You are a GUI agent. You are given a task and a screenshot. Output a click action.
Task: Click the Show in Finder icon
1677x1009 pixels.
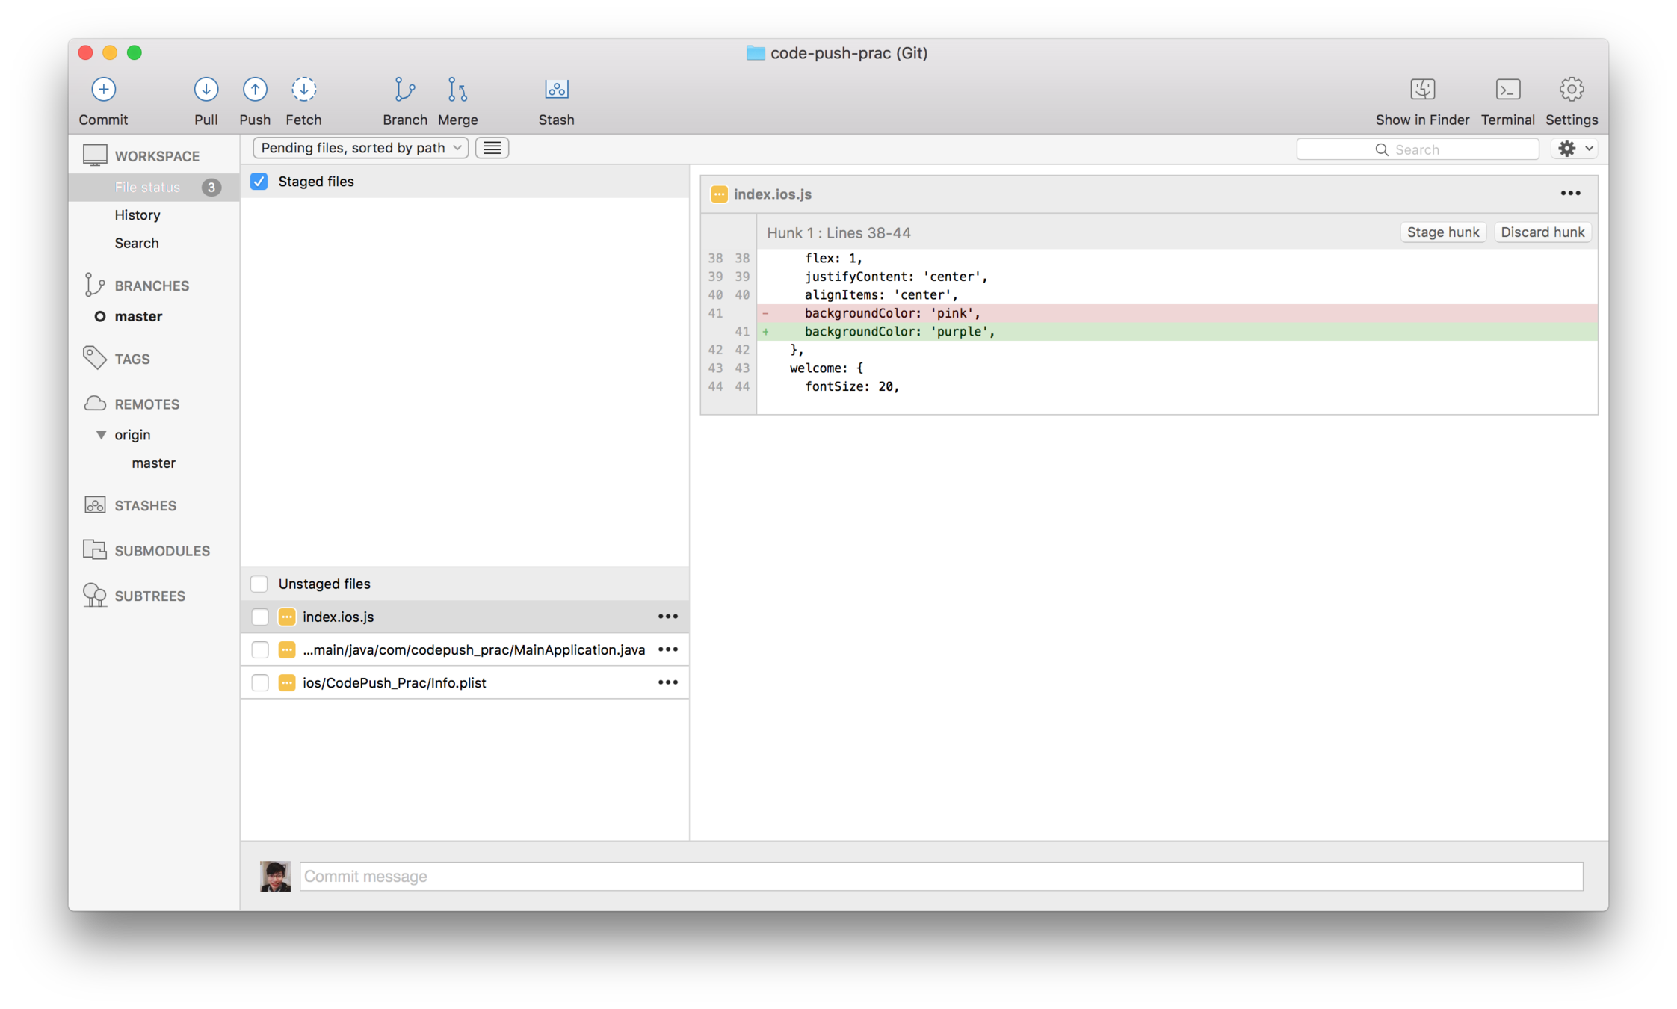[1421, 90]
